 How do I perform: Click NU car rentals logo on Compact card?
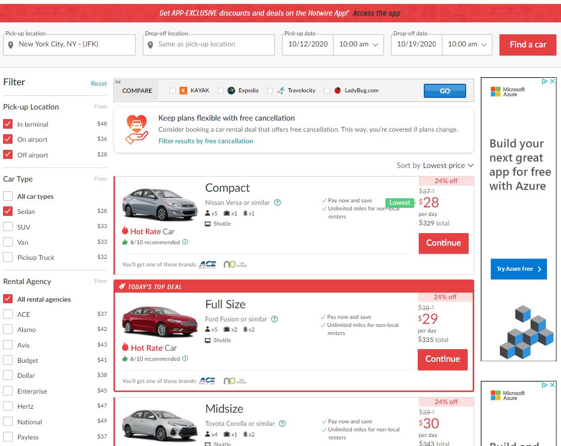(235, 264)
